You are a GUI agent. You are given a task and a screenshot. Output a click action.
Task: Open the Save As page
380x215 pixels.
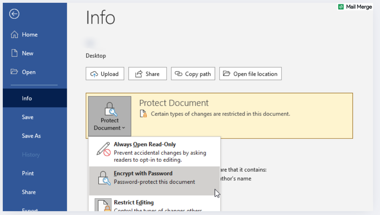click(35, 136)
